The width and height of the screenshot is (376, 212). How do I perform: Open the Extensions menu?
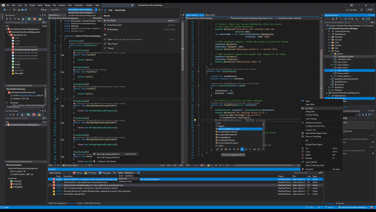79,5
